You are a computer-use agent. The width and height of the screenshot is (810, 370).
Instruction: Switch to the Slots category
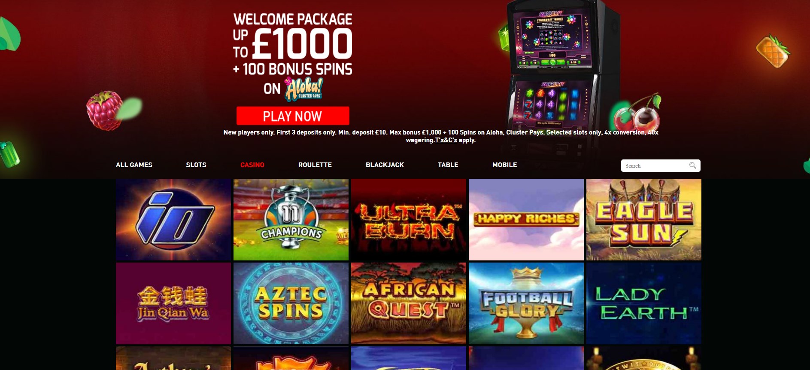(196, 165)
